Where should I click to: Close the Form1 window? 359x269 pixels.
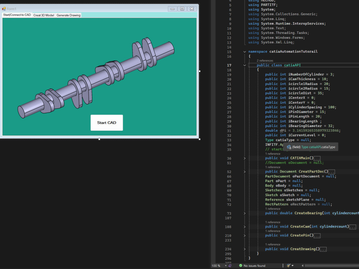coord(192,9)
